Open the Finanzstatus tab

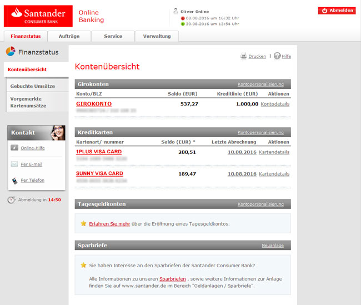tap(26, 36)
